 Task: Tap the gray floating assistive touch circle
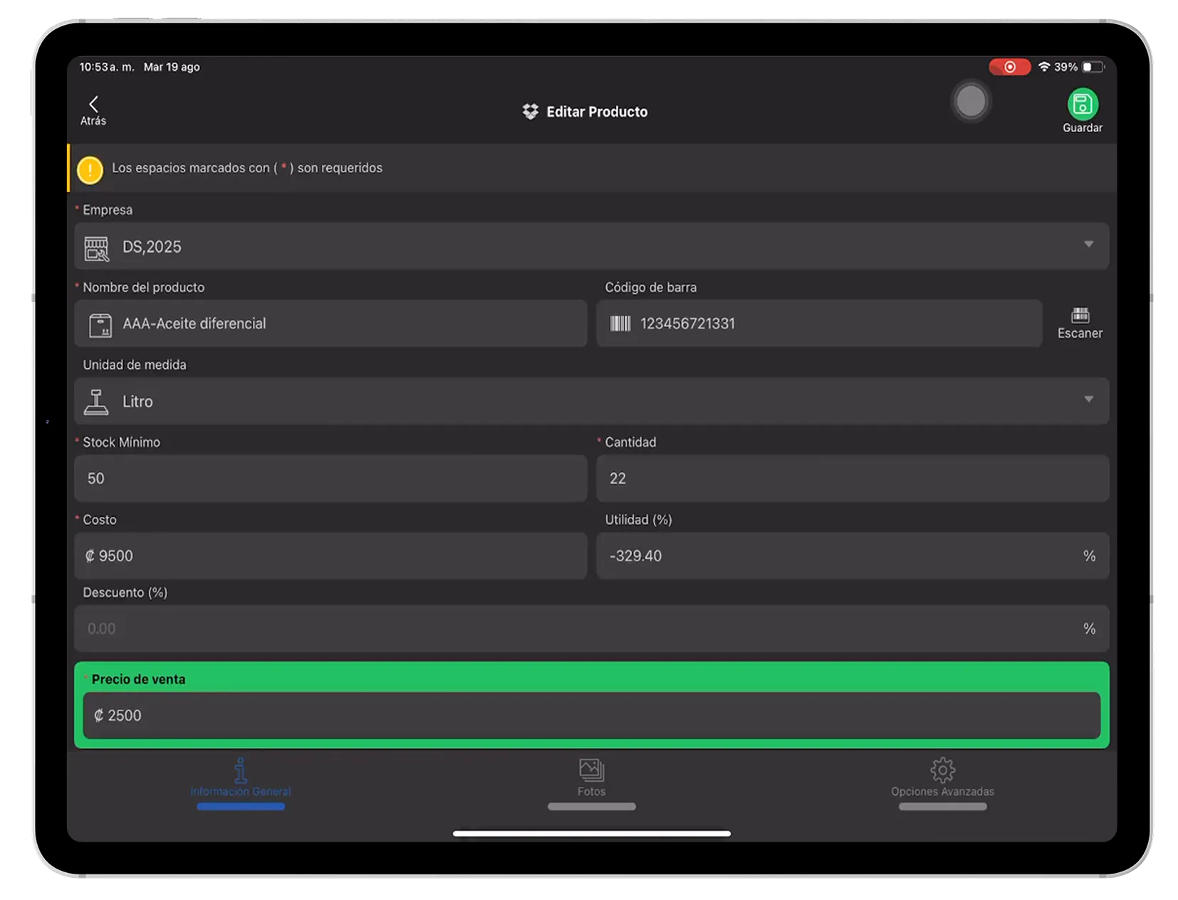(971, 102)
